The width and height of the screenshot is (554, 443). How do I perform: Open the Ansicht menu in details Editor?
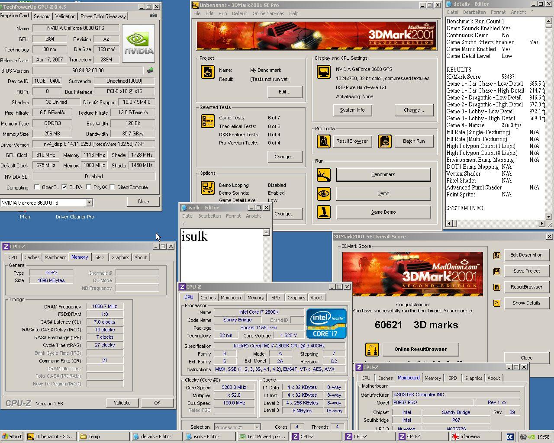pos(519,12)
